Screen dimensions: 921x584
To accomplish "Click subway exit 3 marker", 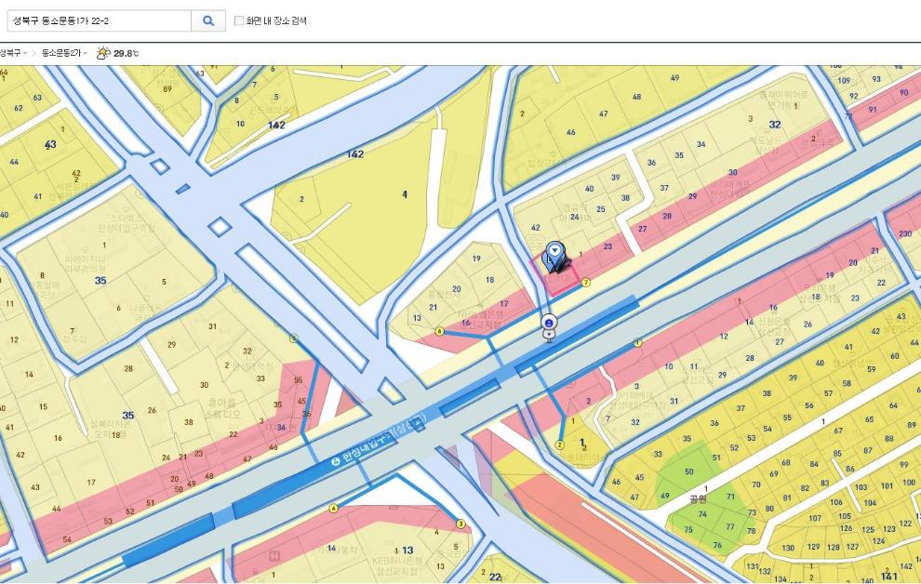I will (x=460, y=524).
